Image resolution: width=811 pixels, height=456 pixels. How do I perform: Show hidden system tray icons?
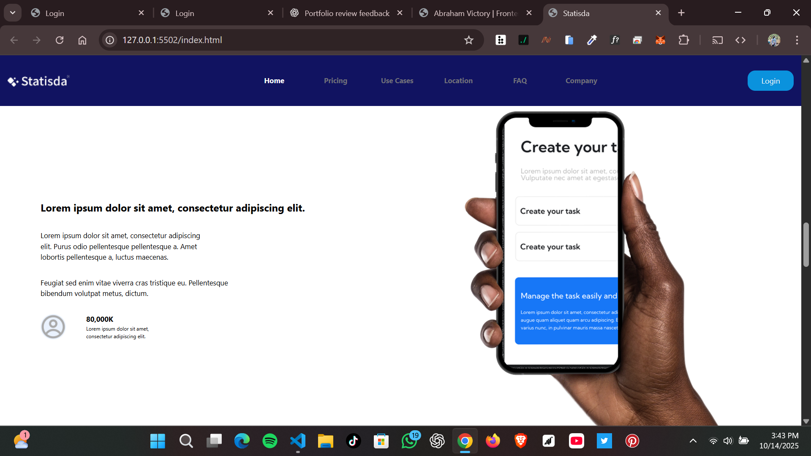point(693,441)
